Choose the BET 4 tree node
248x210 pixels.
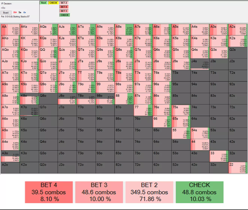(64, 7)
